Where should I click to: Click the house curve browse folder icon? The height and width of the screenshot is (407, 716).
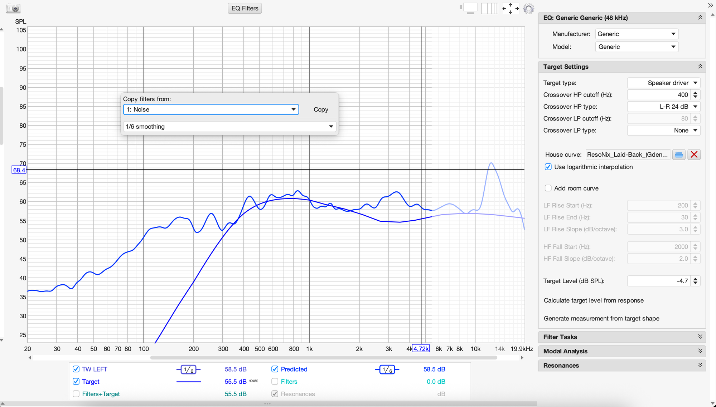pos(679,155)
